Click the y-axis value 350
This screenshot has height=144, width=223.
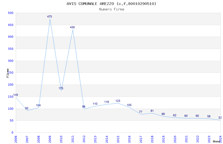(11, 49)
